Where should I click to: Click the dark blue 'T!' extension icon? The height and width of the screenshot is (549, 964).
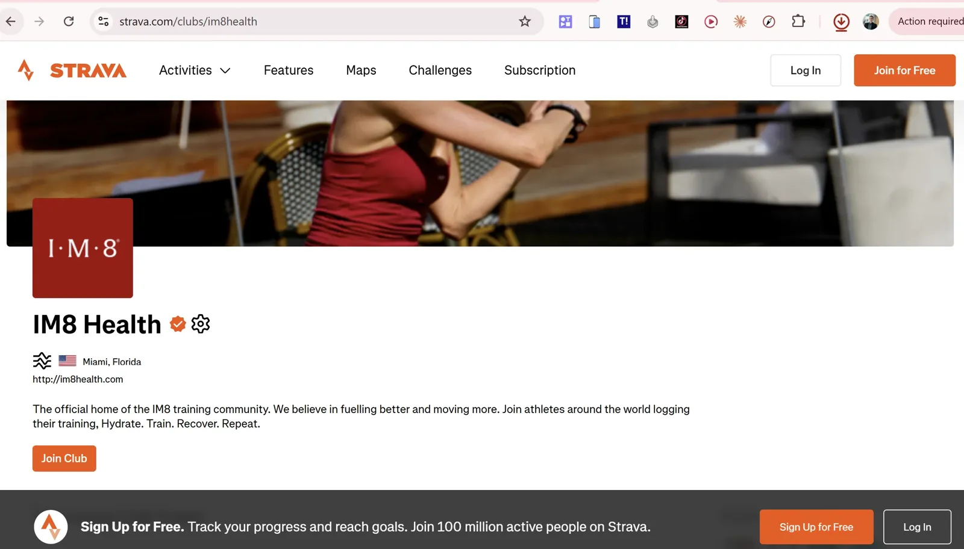pyautogui.click(x=624, y=22)
